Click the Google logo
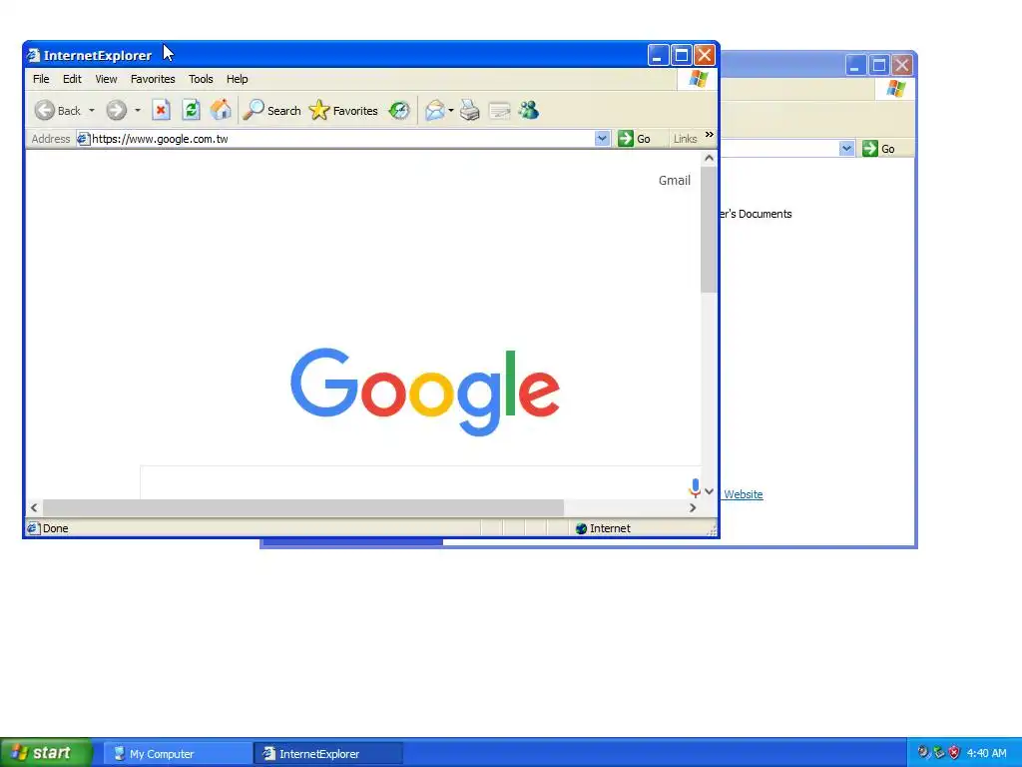The height and width of the screenshot is (767, 1022). 425,391
